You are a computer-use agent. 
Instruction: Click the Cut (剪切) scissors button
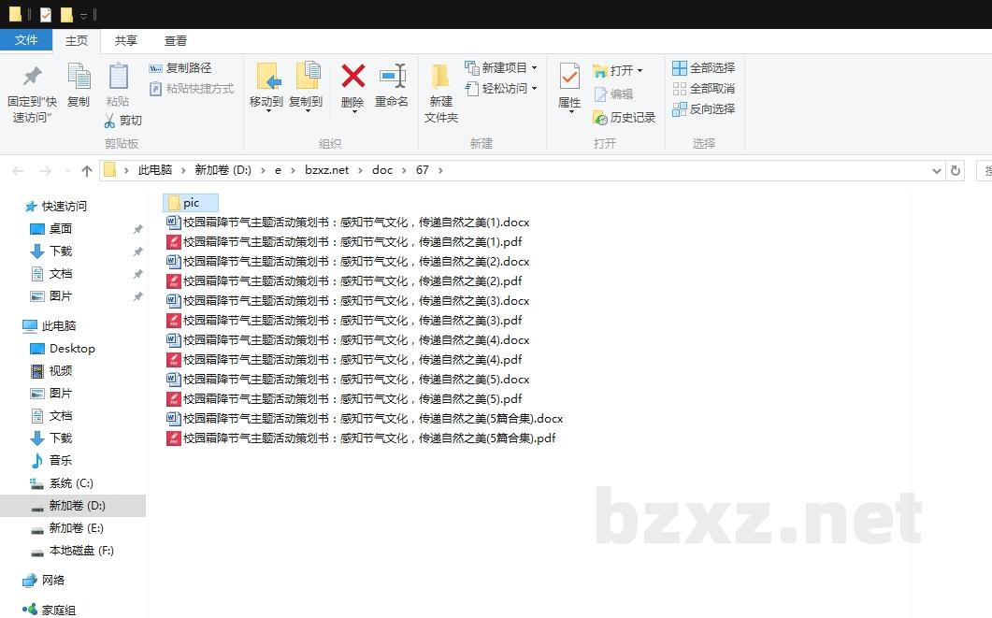(x=122, y=121)
